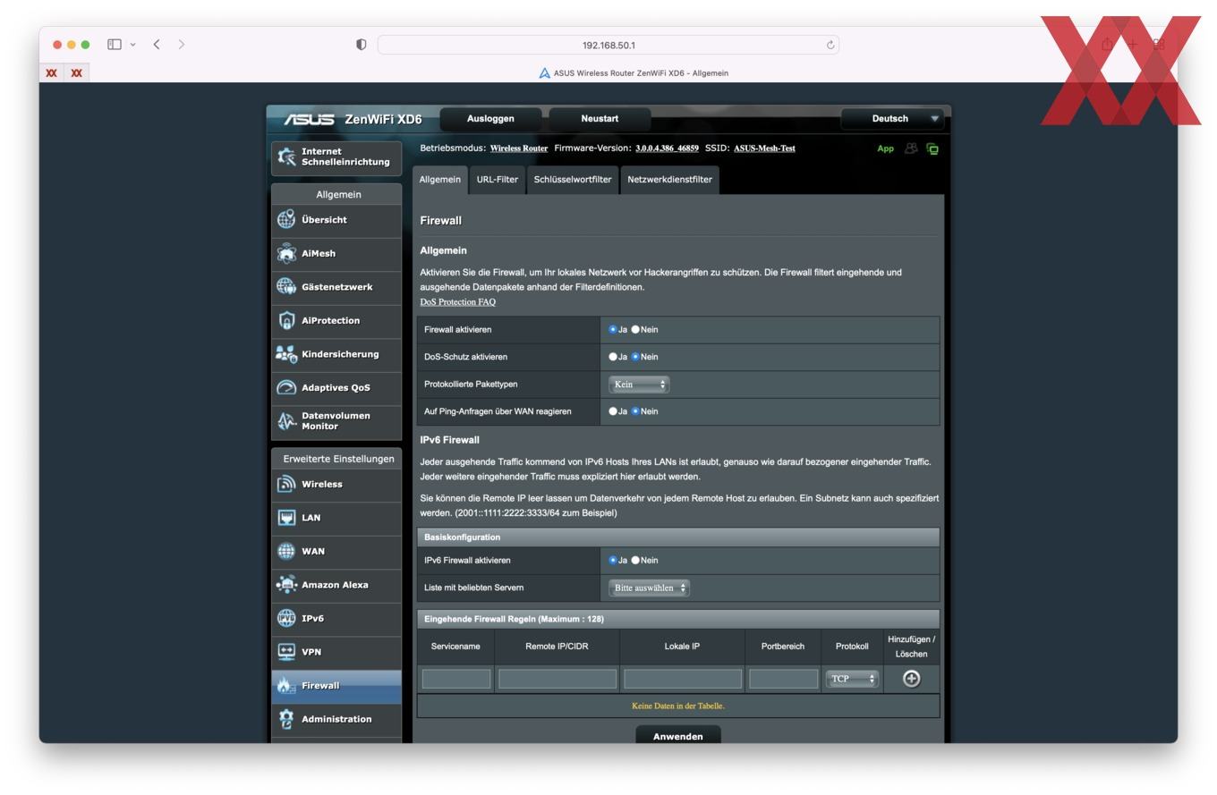
Task: Click the VPN sidebar icon
Action: pyautogui.click(x=286, y=652)
